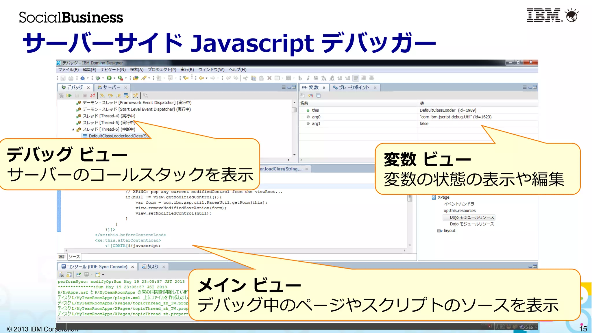
Task: Open the 編集(E) menu
Action: (90, 70)
